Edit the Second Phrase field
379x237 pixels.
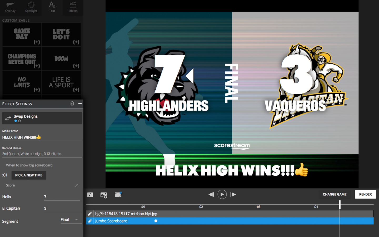[42, 154]
